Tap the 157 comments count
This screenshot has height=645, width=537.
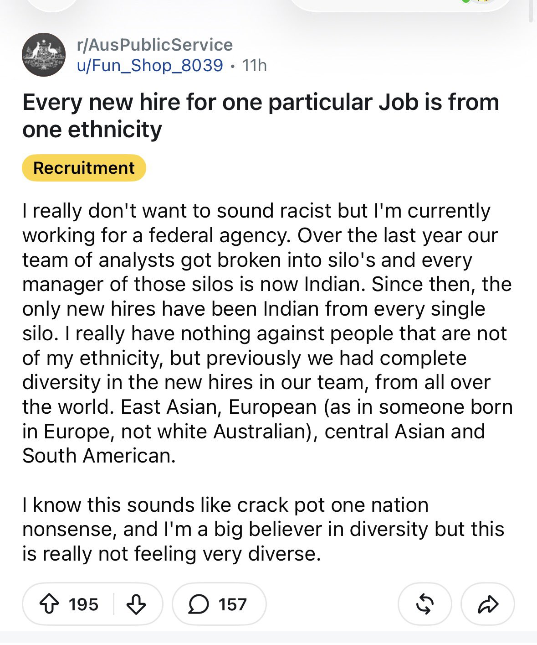point(232,604)
